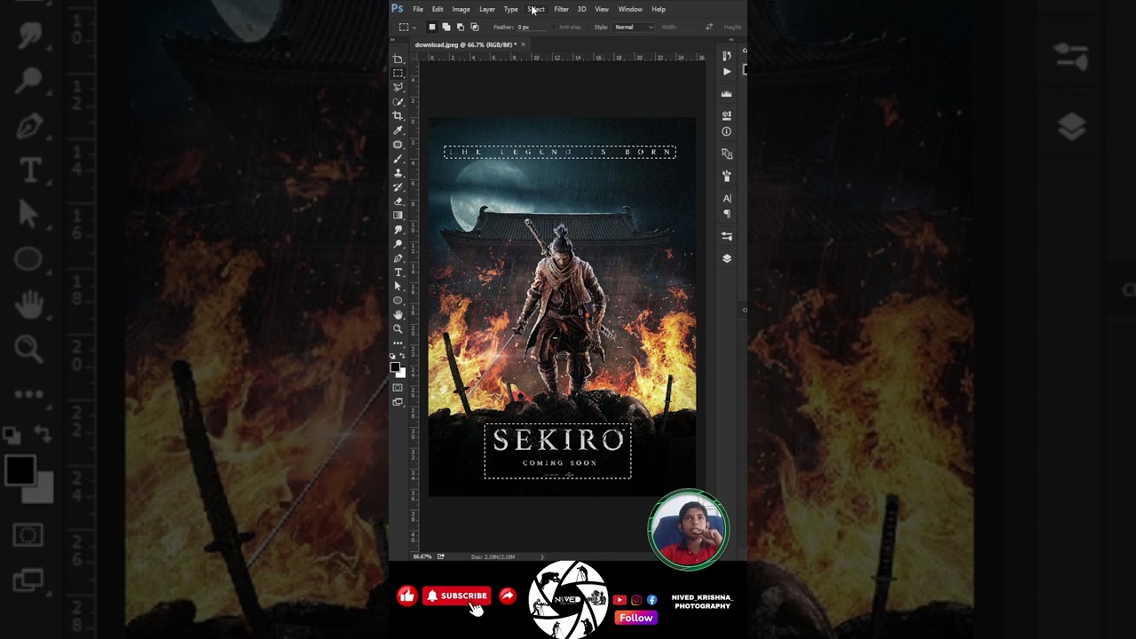Select the Clone Stamp tool

[398, 173]
